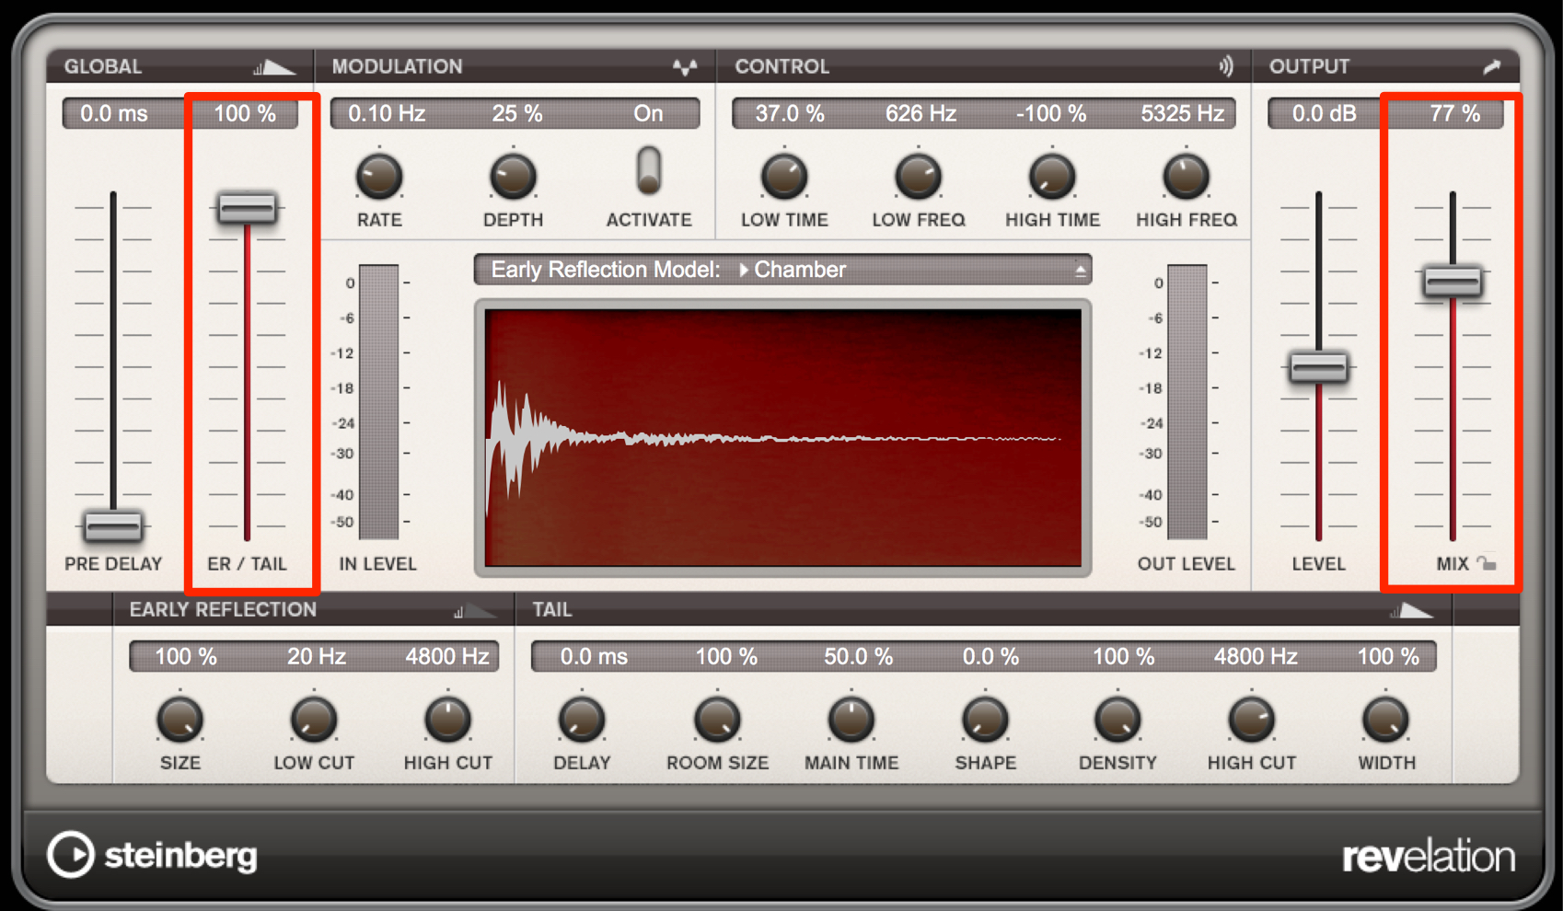Viewport: 1563px width, 911px height.
Task: Click the Room Size knob
Action: tap(717, 720)
